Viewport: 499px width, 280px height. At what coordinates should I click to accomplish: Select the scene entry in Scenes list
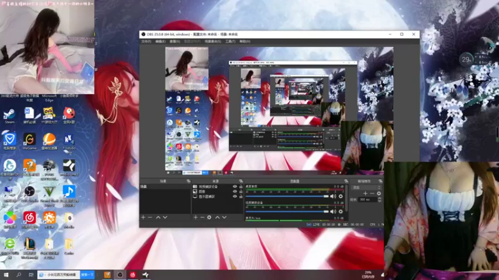click(165, 187)
